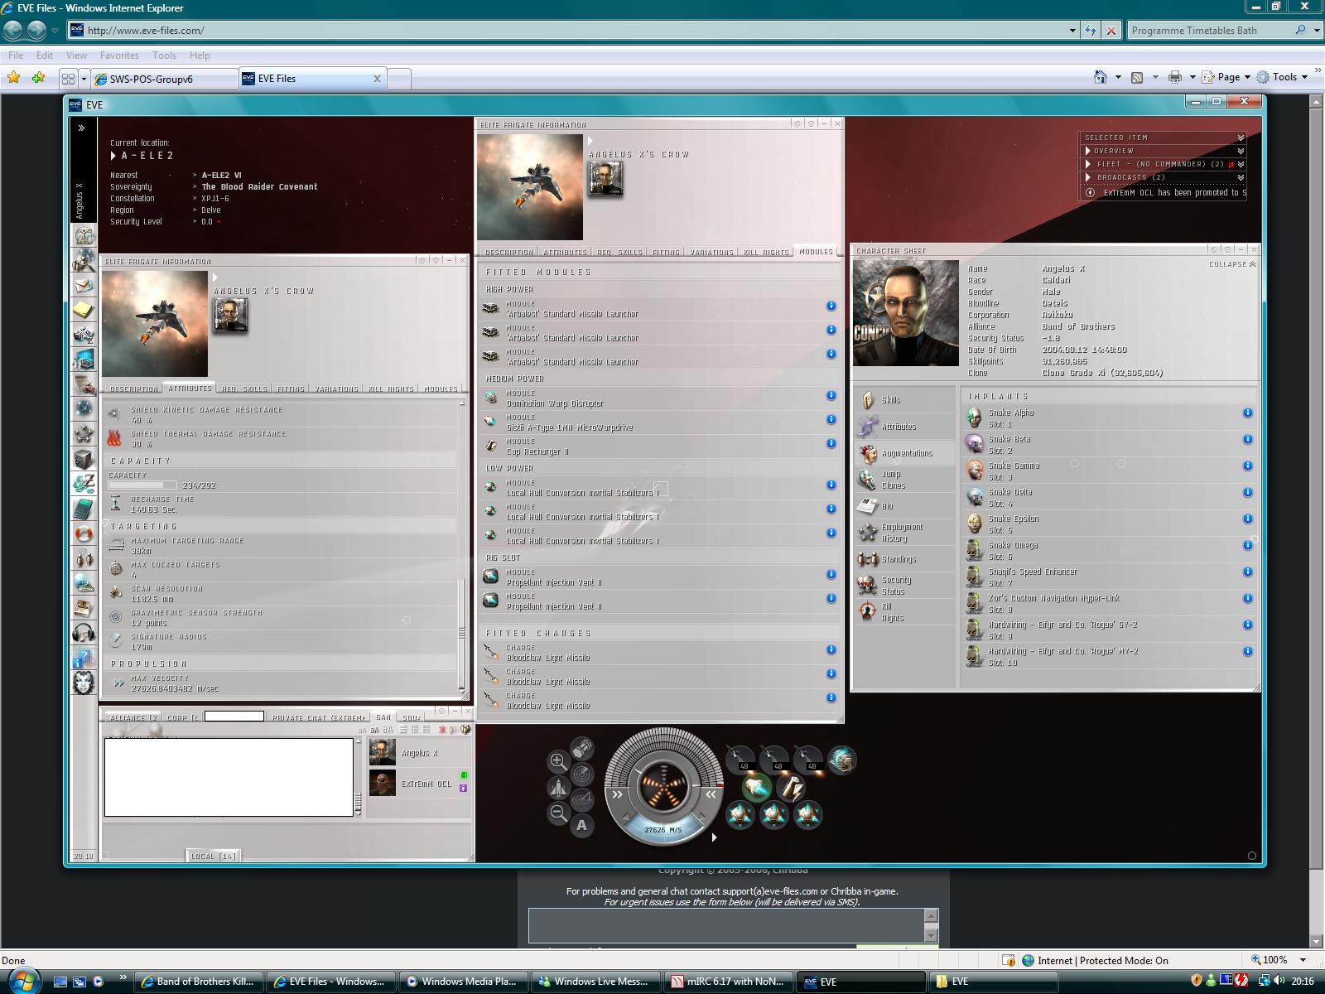This screenshot has height=994, width=1325.
Task: Click the zoom-out magnifier on the HUD
Action: (x=559, y=813)
